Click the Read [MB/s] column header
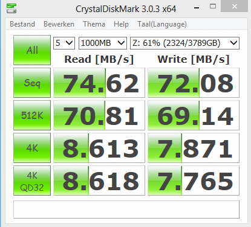Image resolution: width=251 pixels, height=227 pixels. (x=99, y=60)
